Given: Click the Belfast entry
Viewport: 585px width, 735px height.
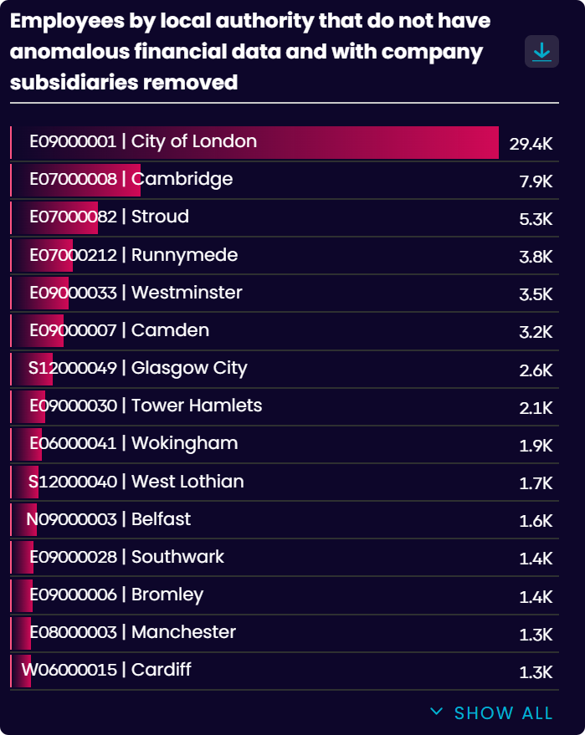Looking at the screenshot, I should (x=285, y=520).
